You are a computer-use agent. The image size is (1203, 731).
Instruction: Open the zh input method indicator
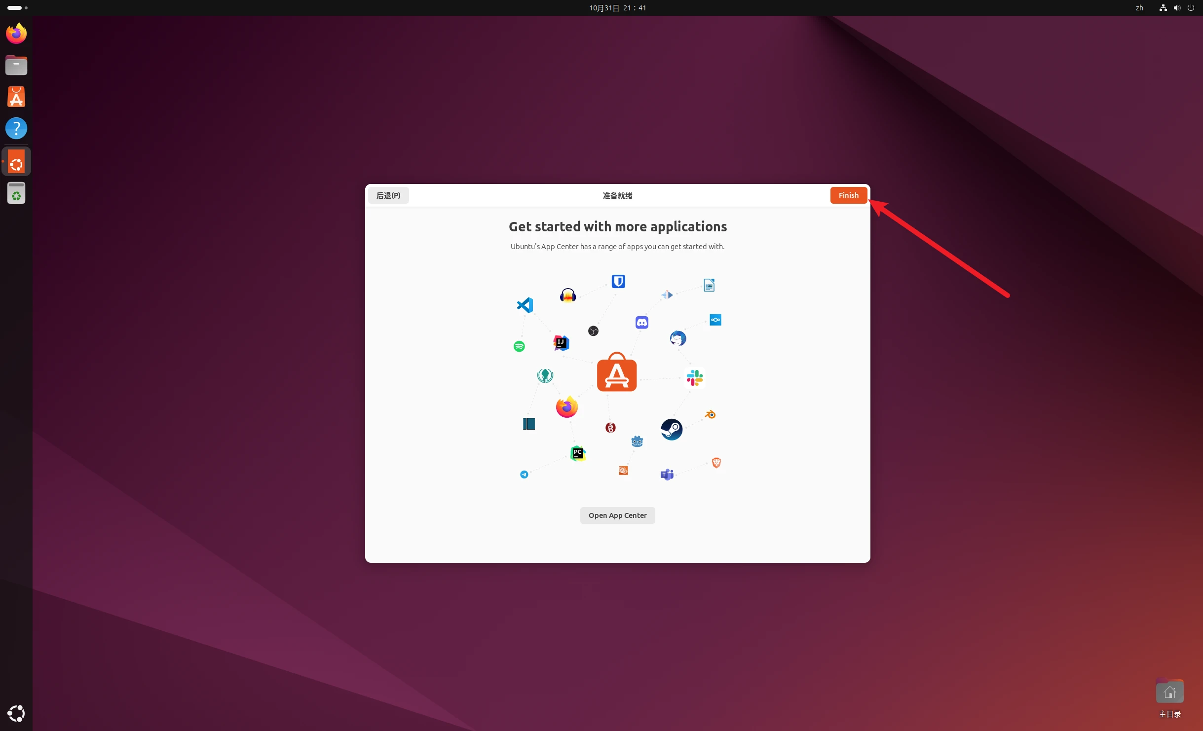1139,8
